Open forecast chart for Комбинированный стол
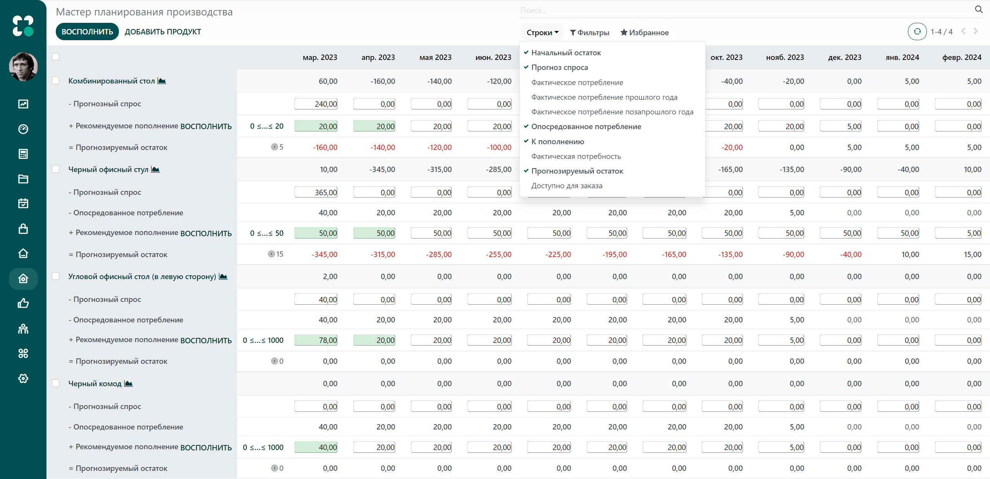Image resolution: width=990 pixels, height=479 pixels. [162, 81]
